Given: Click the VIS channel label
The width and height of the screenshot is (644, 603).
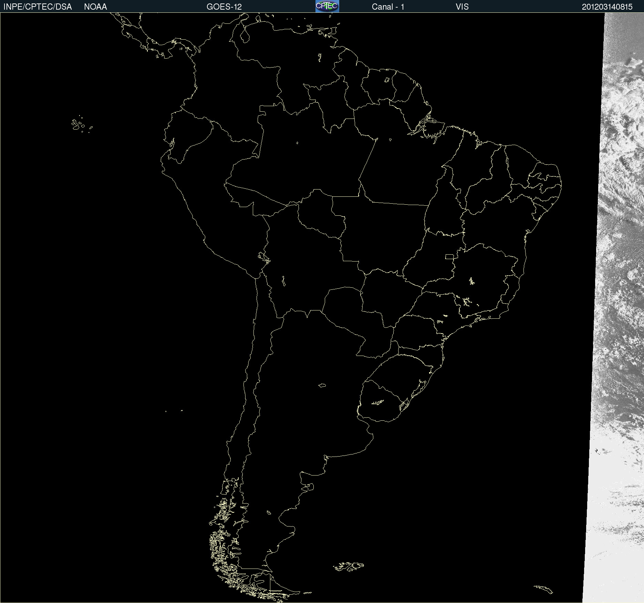Looking at the screenshot, I should click(x=462, y=7).
